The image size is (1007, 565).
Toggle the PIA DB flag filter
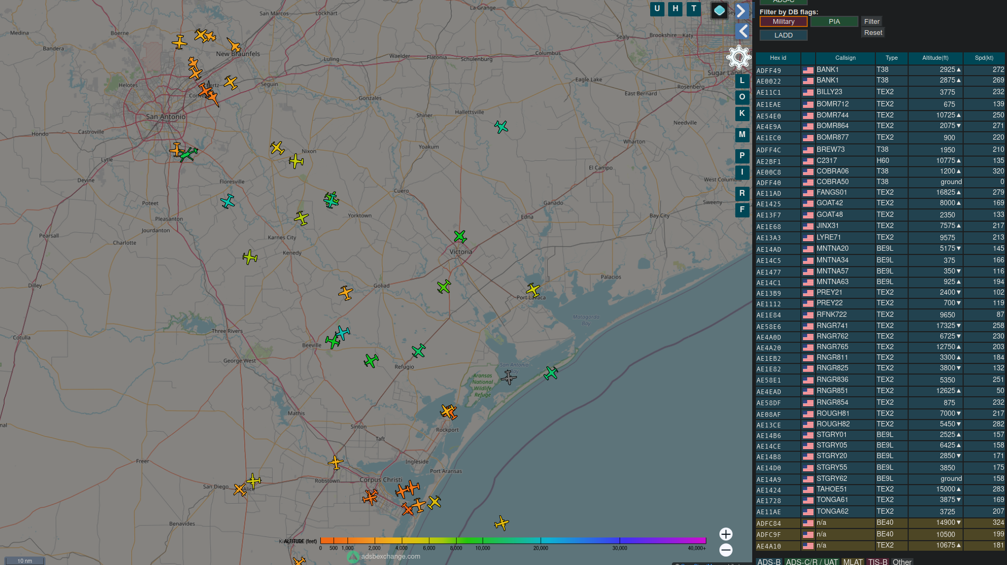pos(834,22)
